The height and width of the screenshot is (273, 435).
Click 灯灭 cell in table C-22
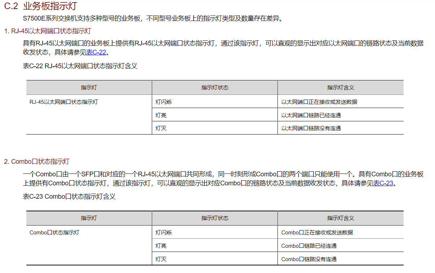click(x=215, y=128)
